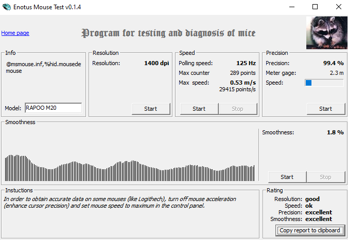348x240 pixels.
Task: Copy report to clipboard
Action: (310, 230)
